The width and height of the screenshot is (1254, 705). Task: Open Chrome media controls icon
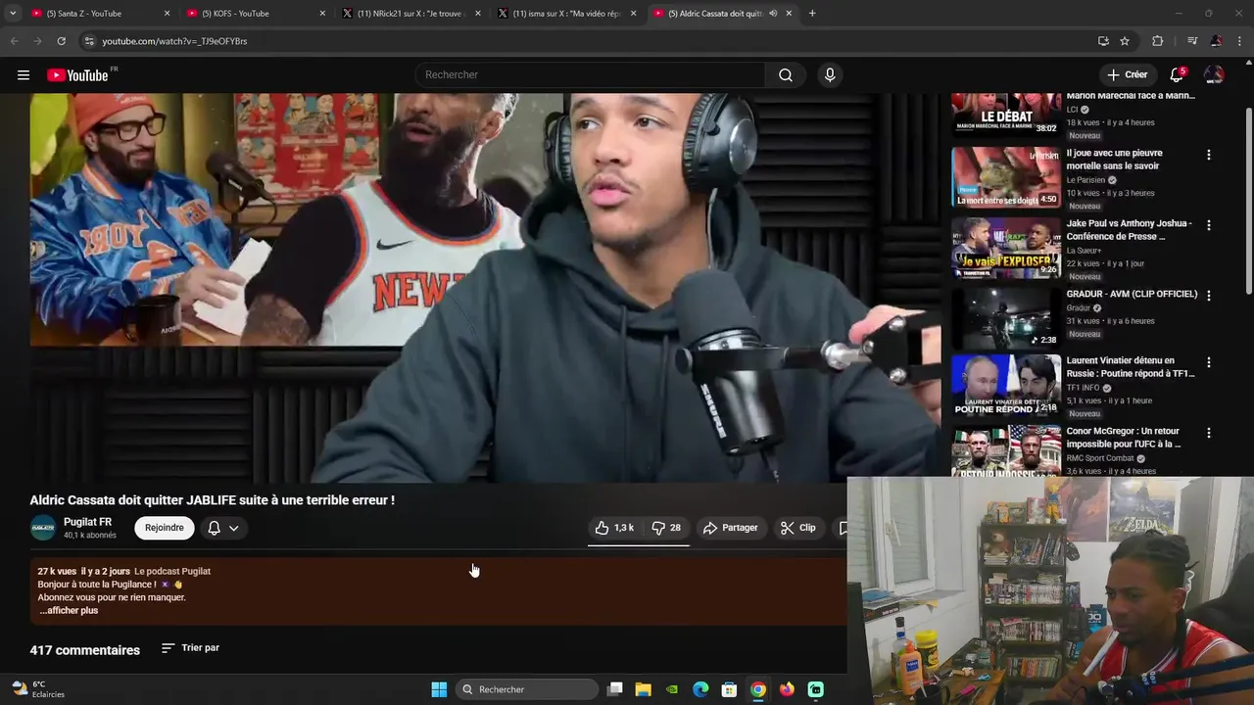coord(1192,41)
